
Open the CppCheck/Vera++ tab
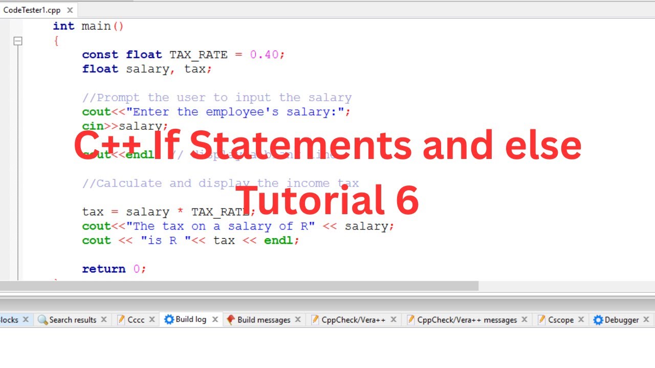(x=353, y=320)
